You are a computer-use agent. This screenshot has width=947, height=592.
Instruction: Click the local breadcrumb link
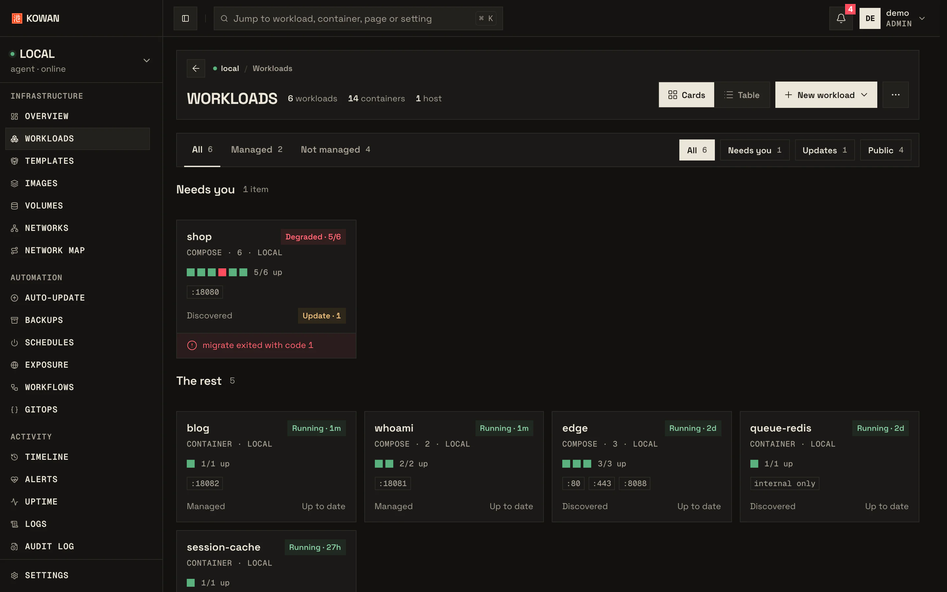pyautogui.click(x=230, y=68)
